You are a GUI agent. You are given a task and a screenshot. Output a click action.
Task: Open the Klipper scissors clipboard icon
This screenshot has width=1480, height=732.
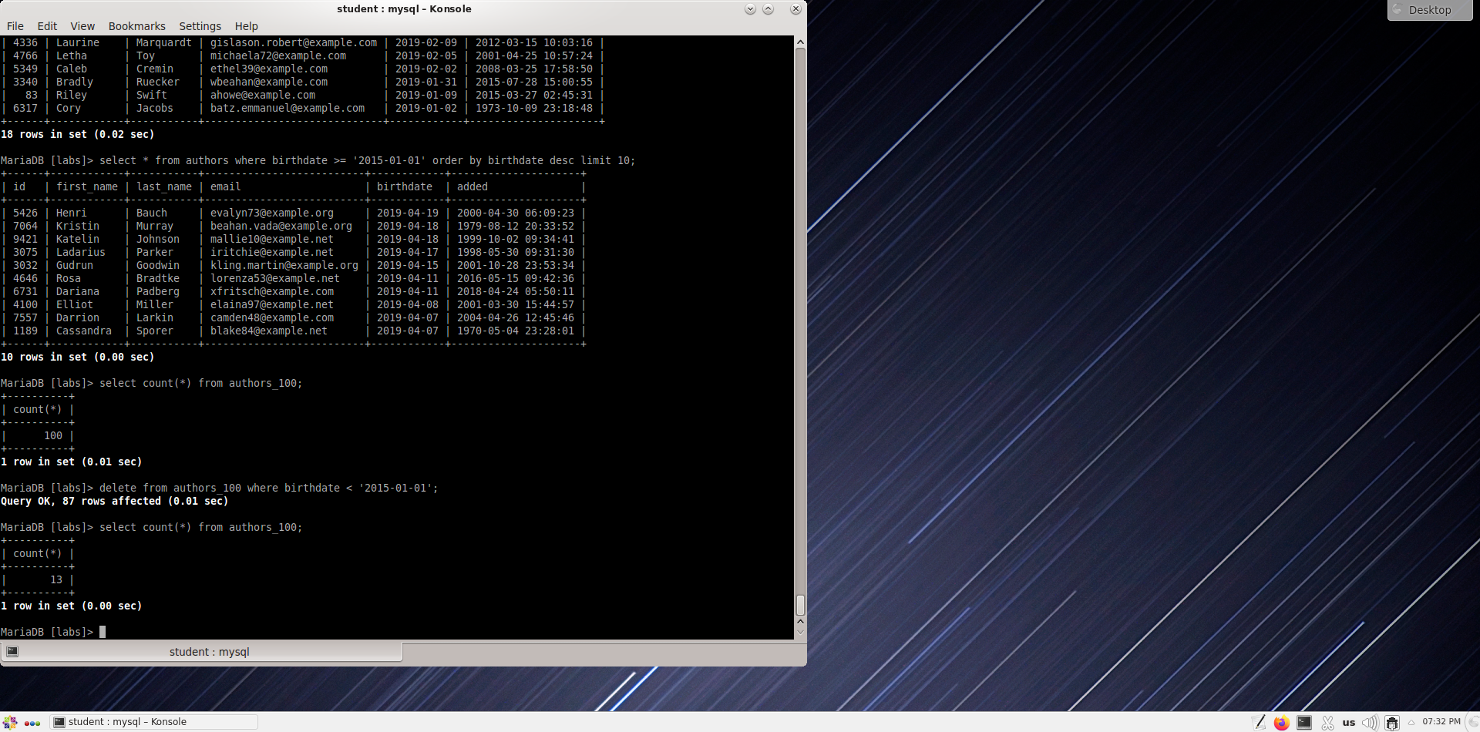pyautogui.click(x=1327, y=722)
